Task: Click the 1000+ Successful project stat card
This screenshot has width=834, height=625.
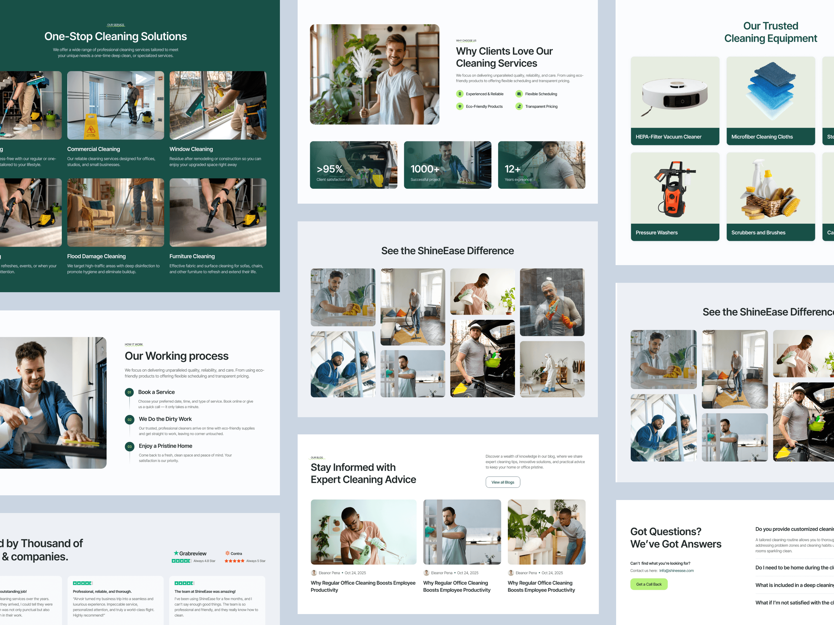Action: click(x=447, y=165)
